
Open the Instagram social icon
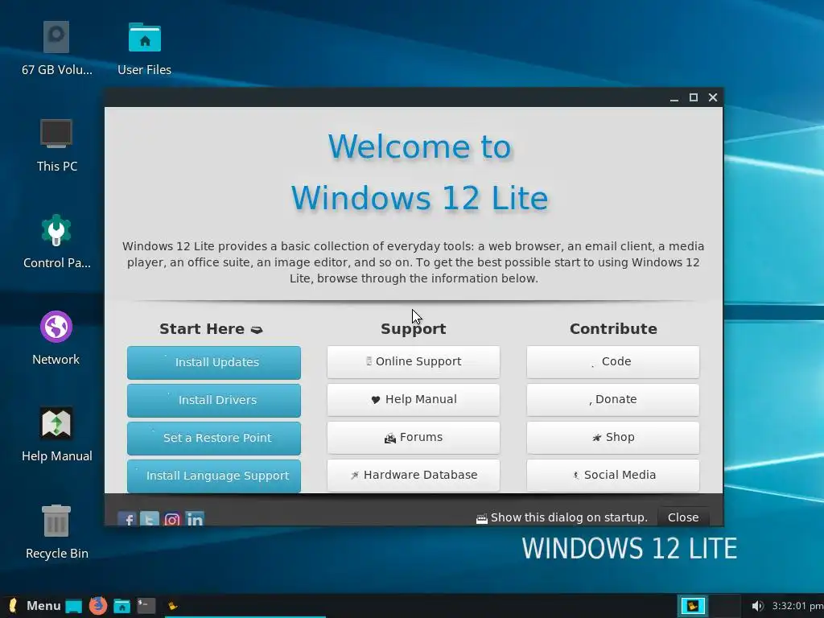pos(172,519)
